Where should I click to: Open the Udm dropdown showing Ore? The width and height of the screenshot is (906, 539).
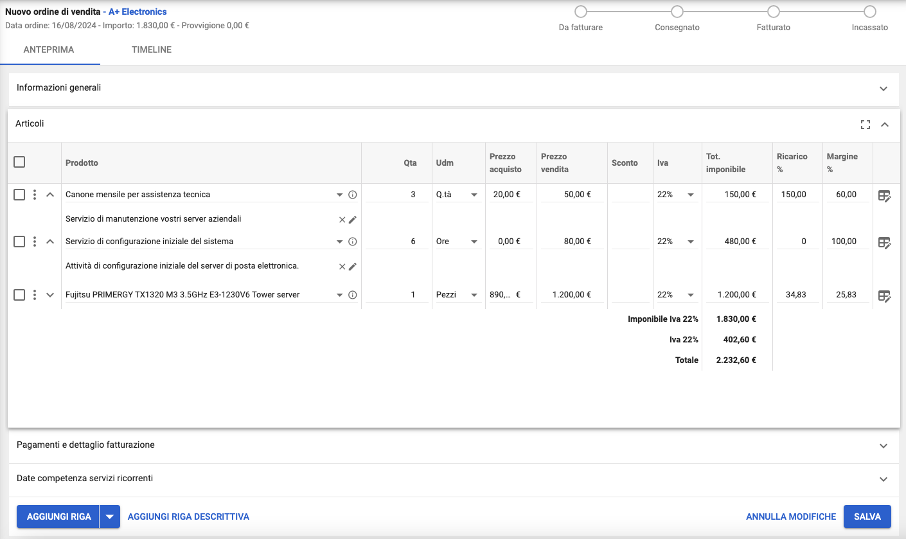(457, 242)
